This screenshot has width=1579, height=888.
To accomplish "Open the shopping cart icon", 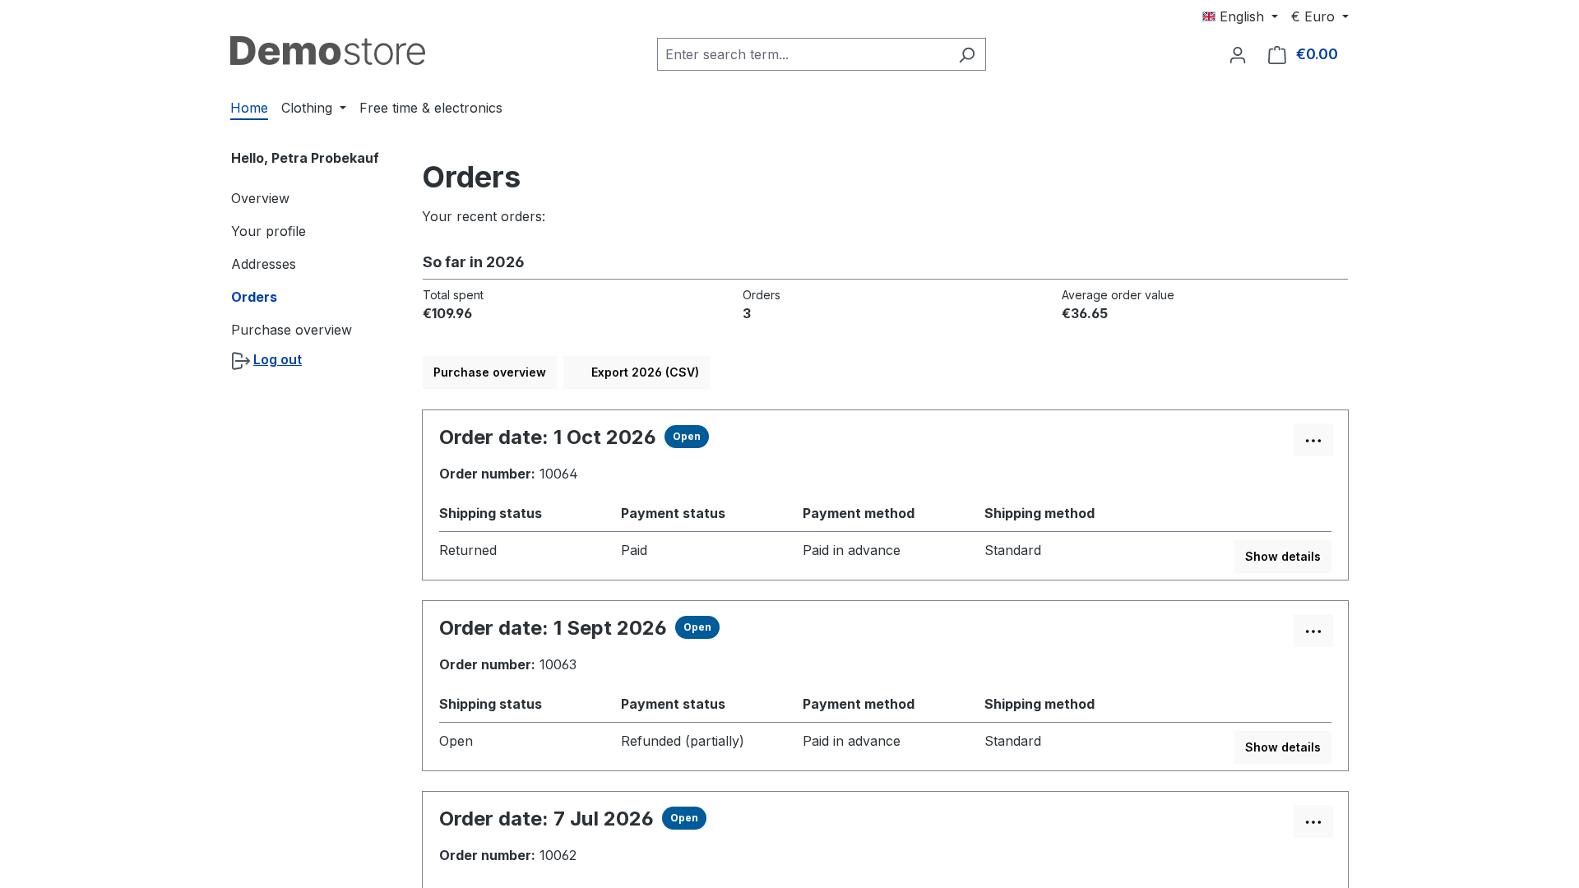I will pyautogui.click(x=1276, y=54).
